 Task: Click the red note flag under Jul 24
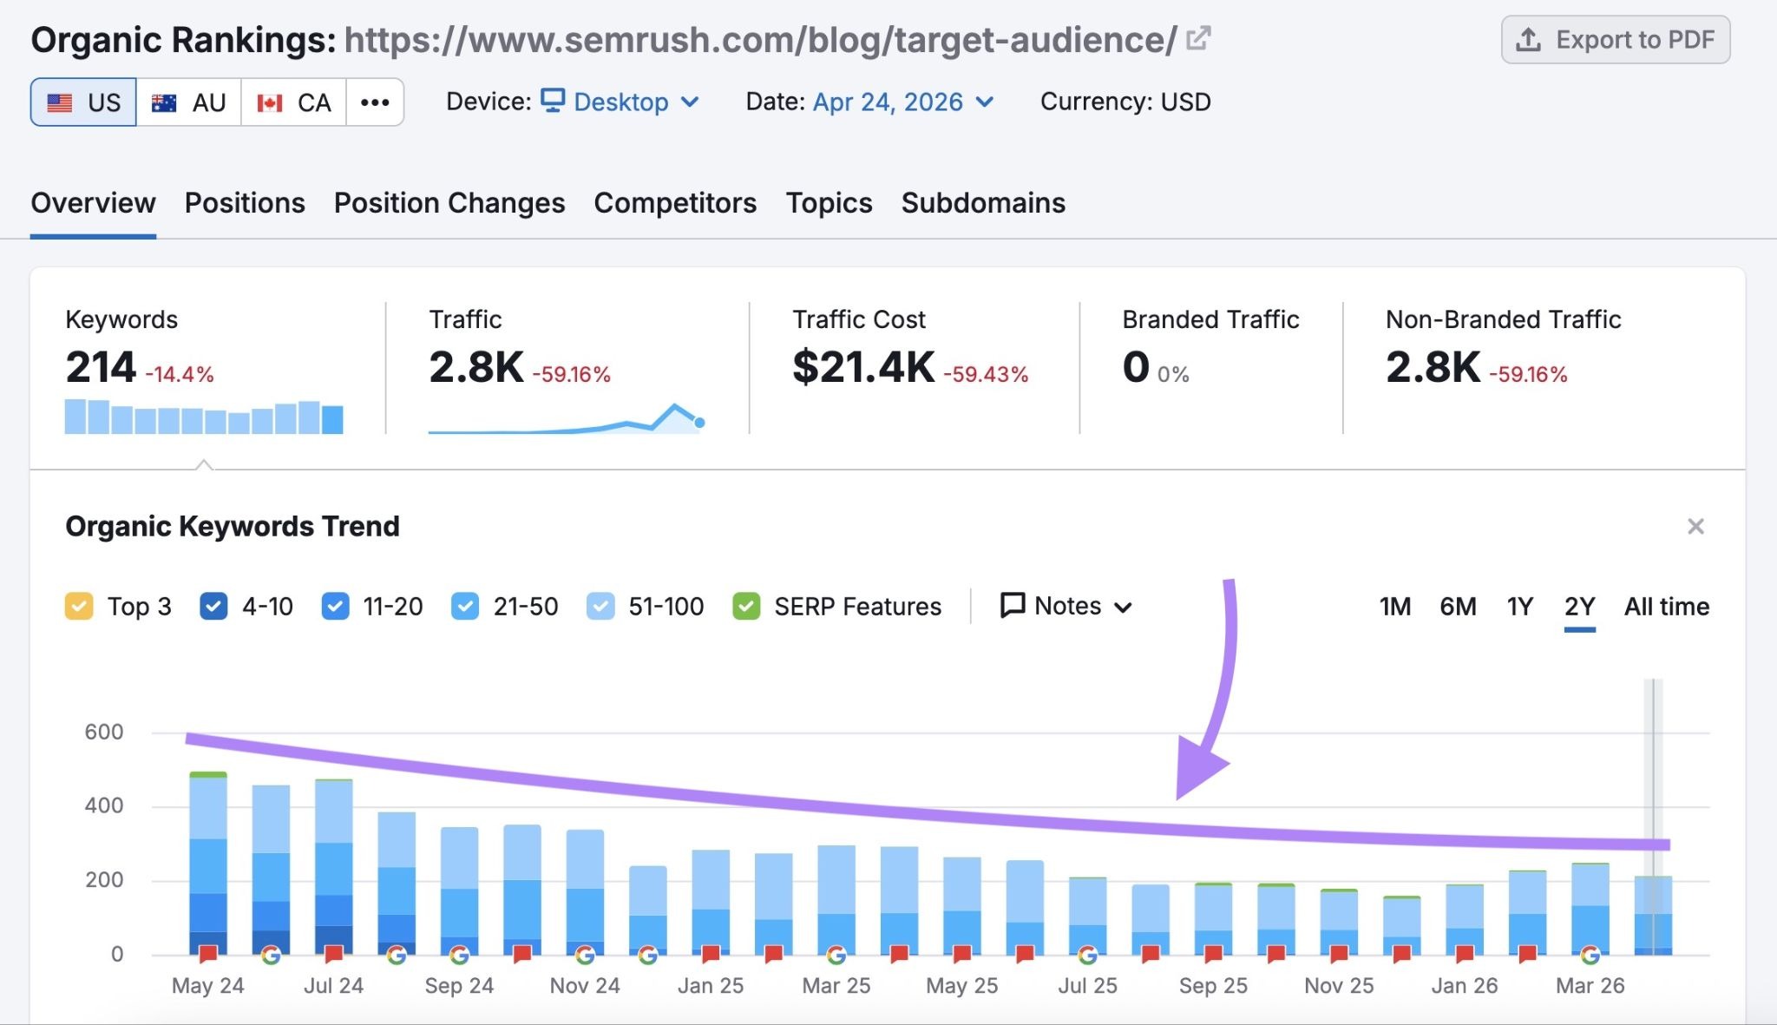click(x=334, y=954)
